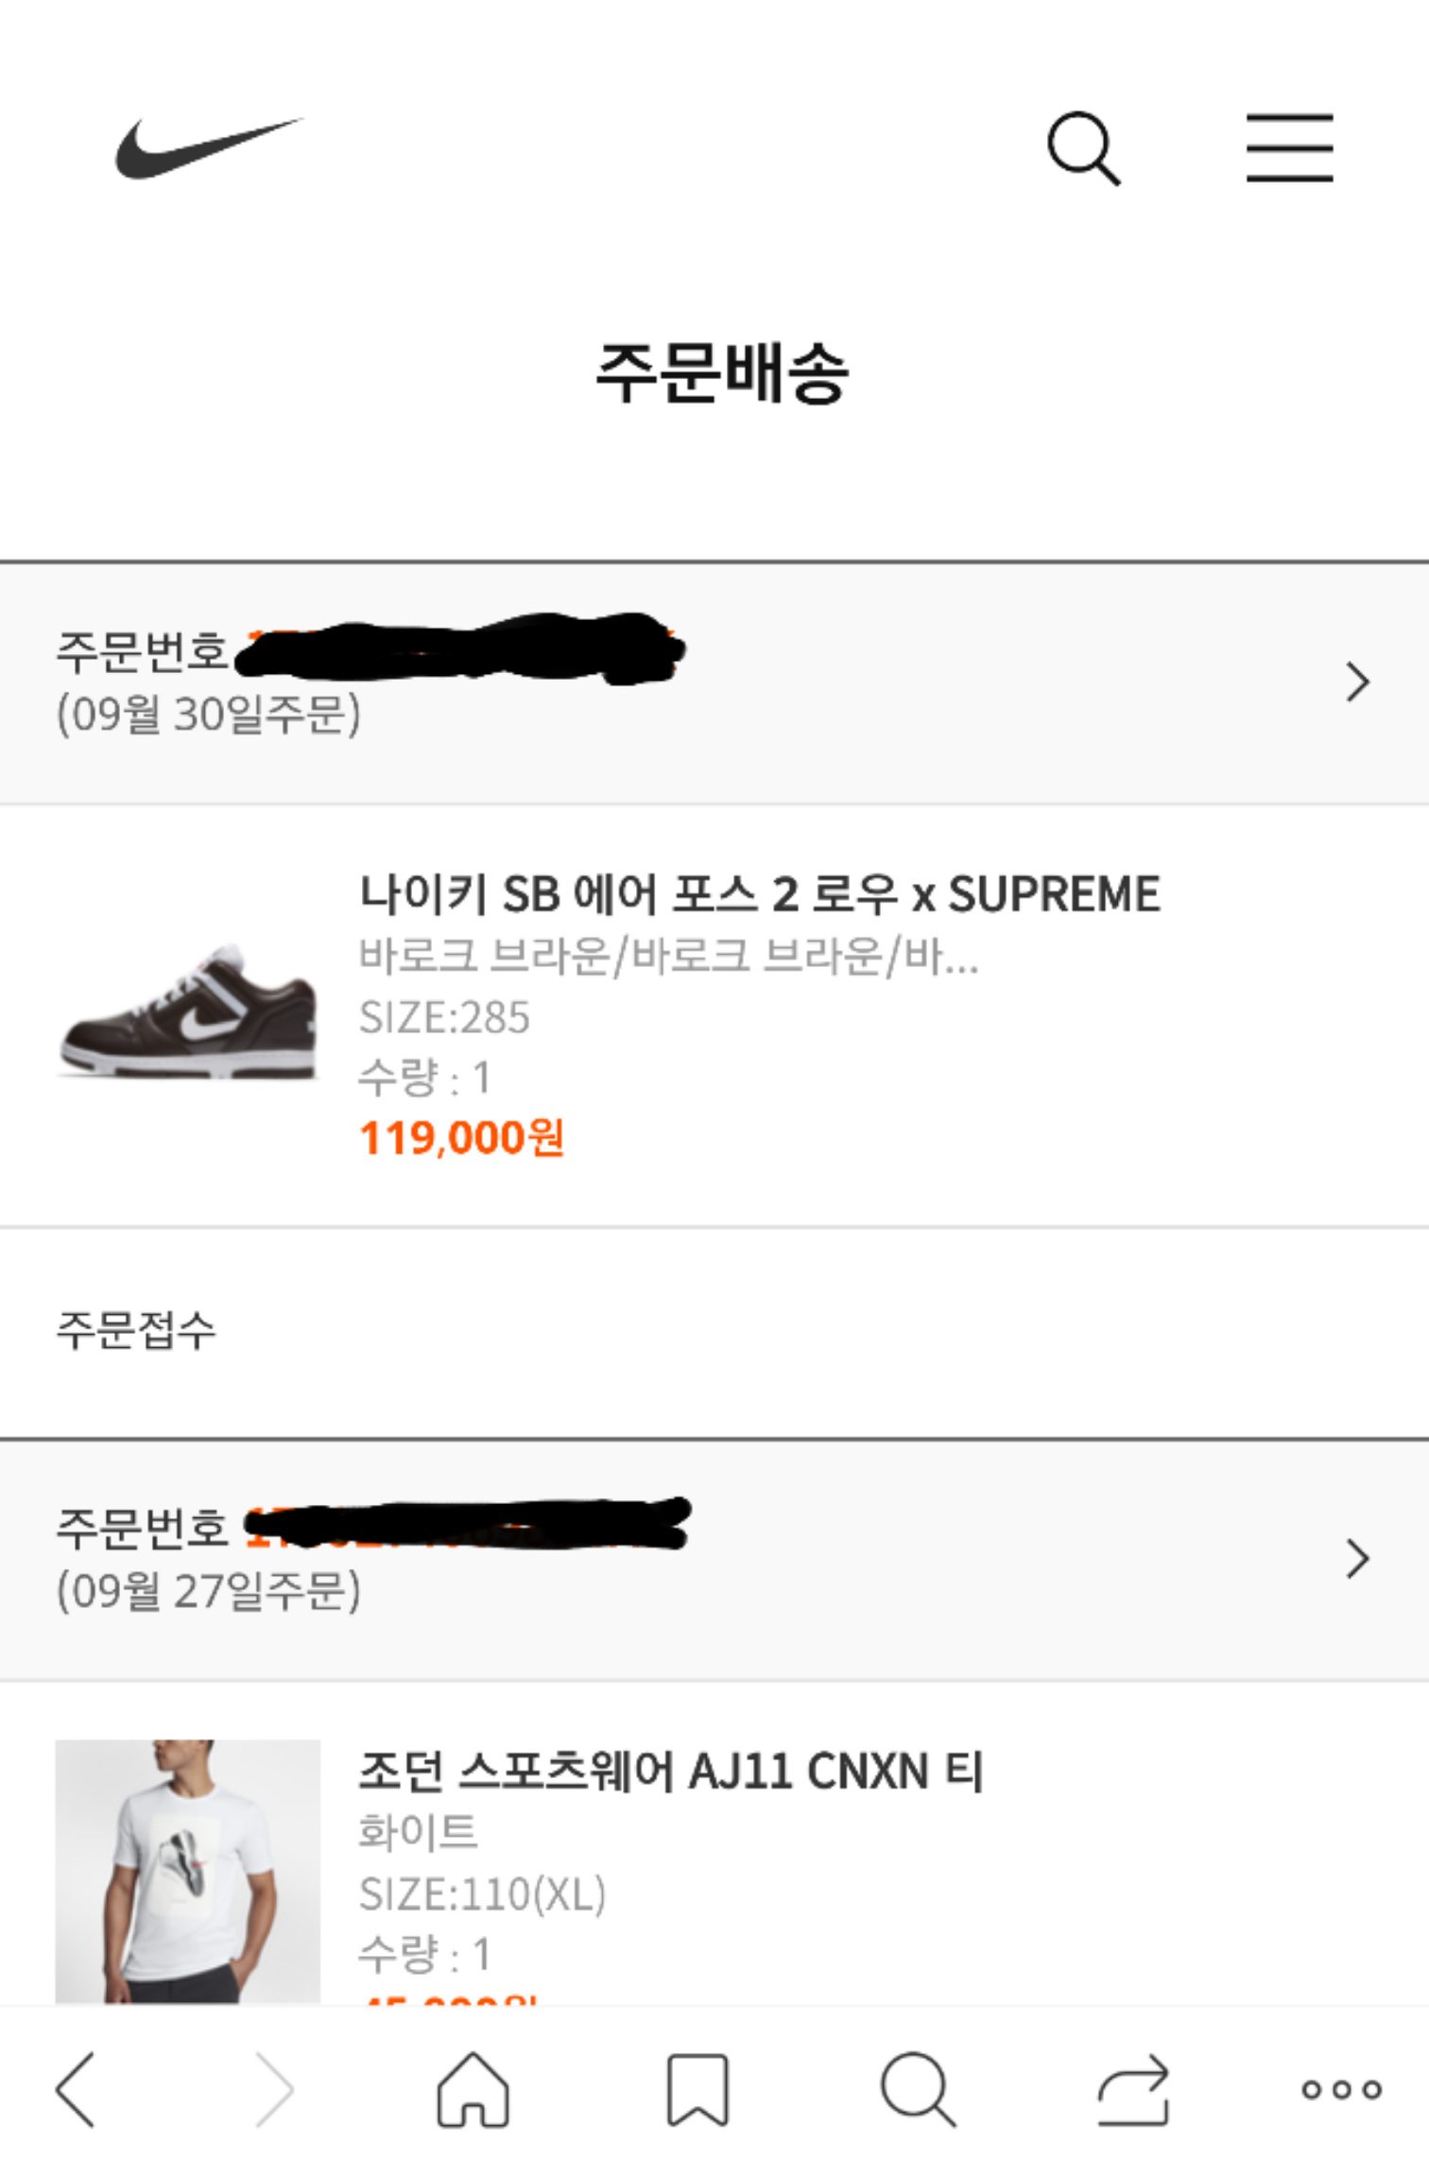Tap the browser forward arrow
The height and width of the screenshot is (2161, 1429).
point(274,2089)
